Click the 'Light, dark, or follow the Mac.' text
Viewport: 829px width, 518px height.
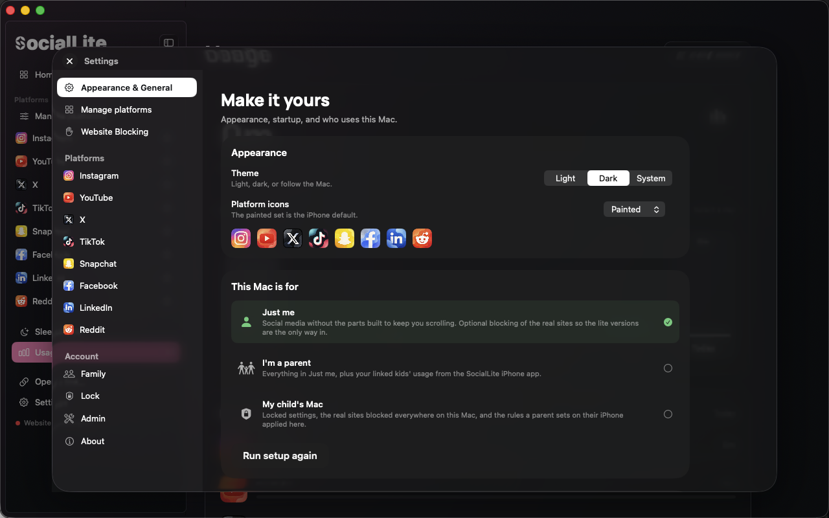pos(282,184)
